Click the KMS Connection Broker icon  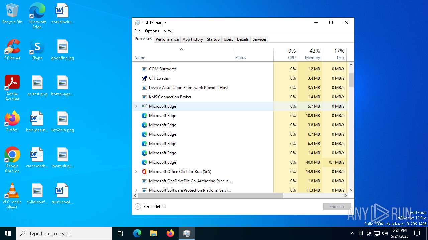click(x=144, y=97)
